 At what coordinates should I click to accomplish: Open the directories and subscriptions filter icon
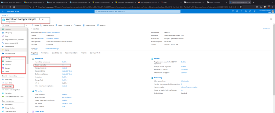(237, 11)
